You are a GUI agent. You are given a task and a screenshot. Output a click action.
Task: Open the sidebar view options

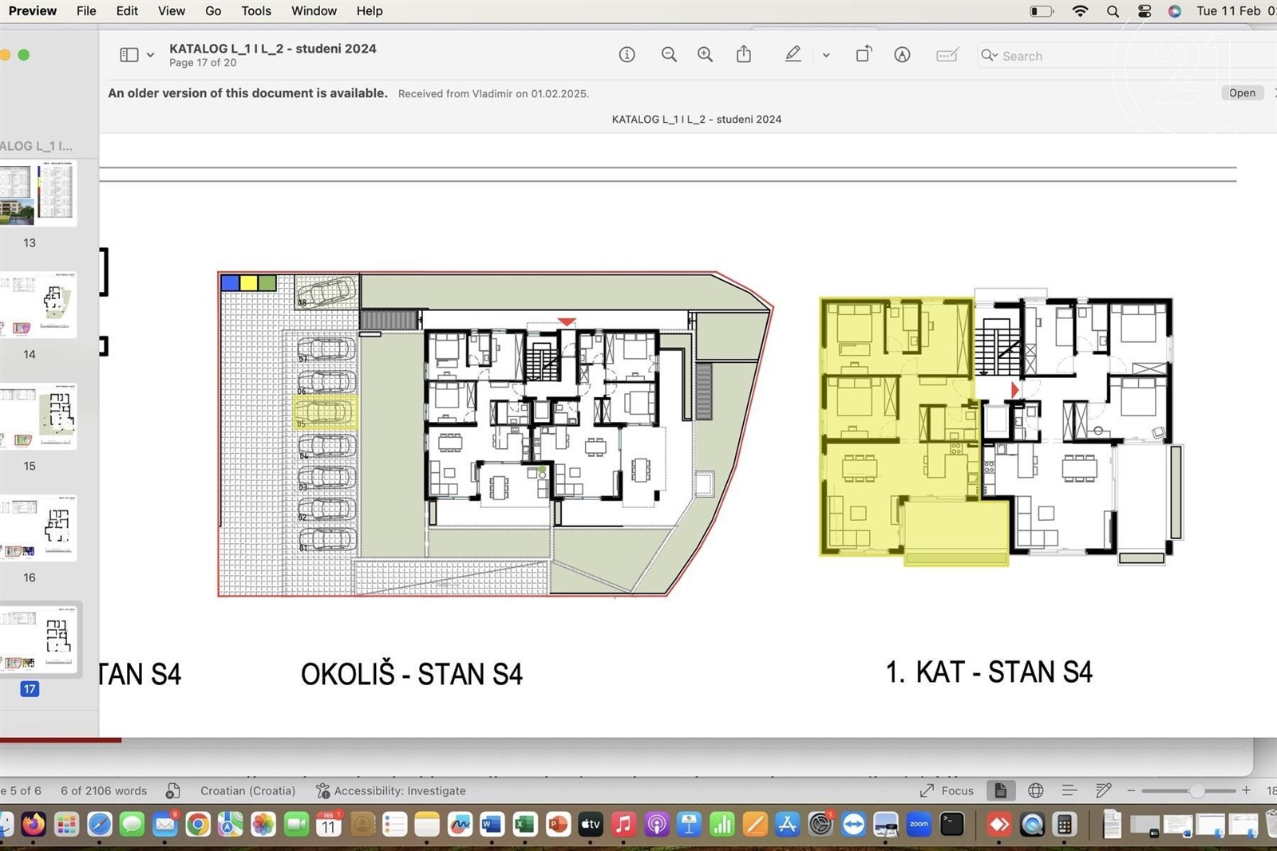tap(128, 55)
